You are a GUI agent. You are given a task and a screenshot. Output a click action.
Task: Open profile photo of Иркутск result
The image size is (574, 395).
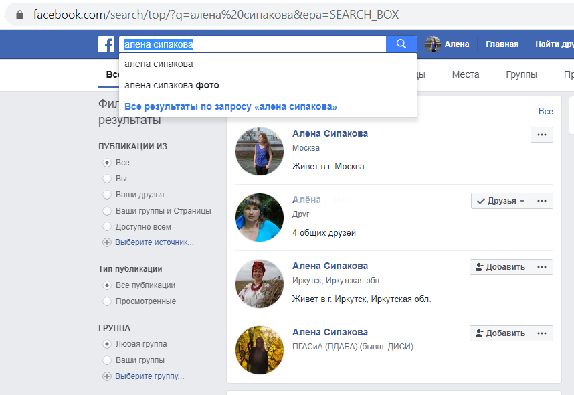[x=260, y=284]
